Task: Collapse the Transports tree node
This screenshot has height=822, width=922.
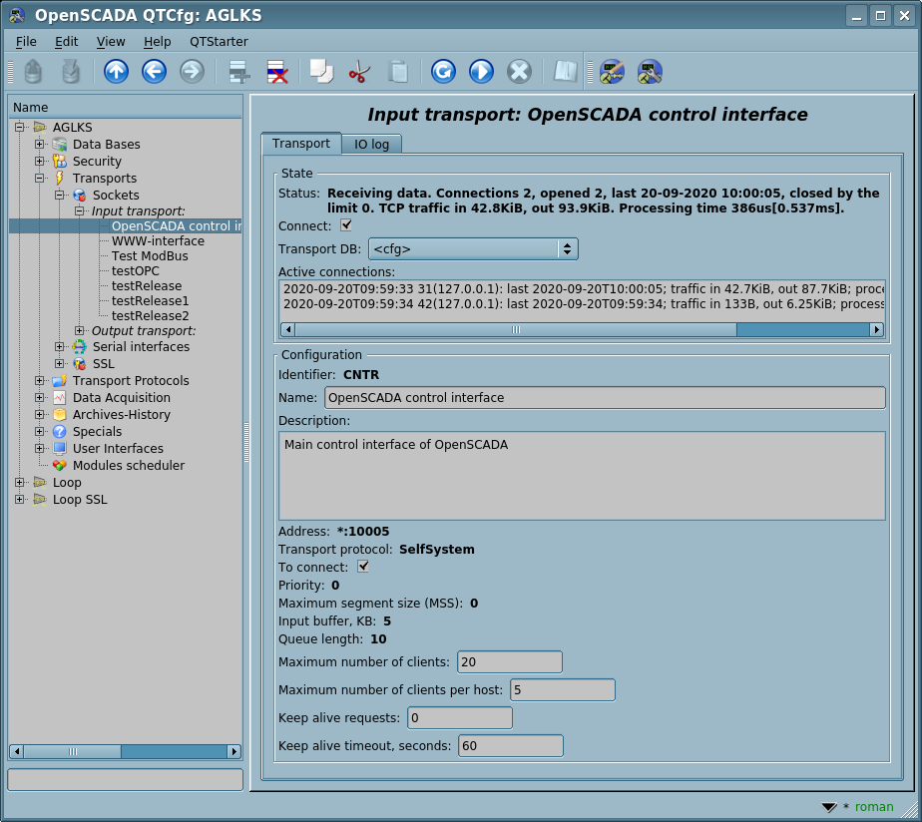Action: (x=39, y=179)
